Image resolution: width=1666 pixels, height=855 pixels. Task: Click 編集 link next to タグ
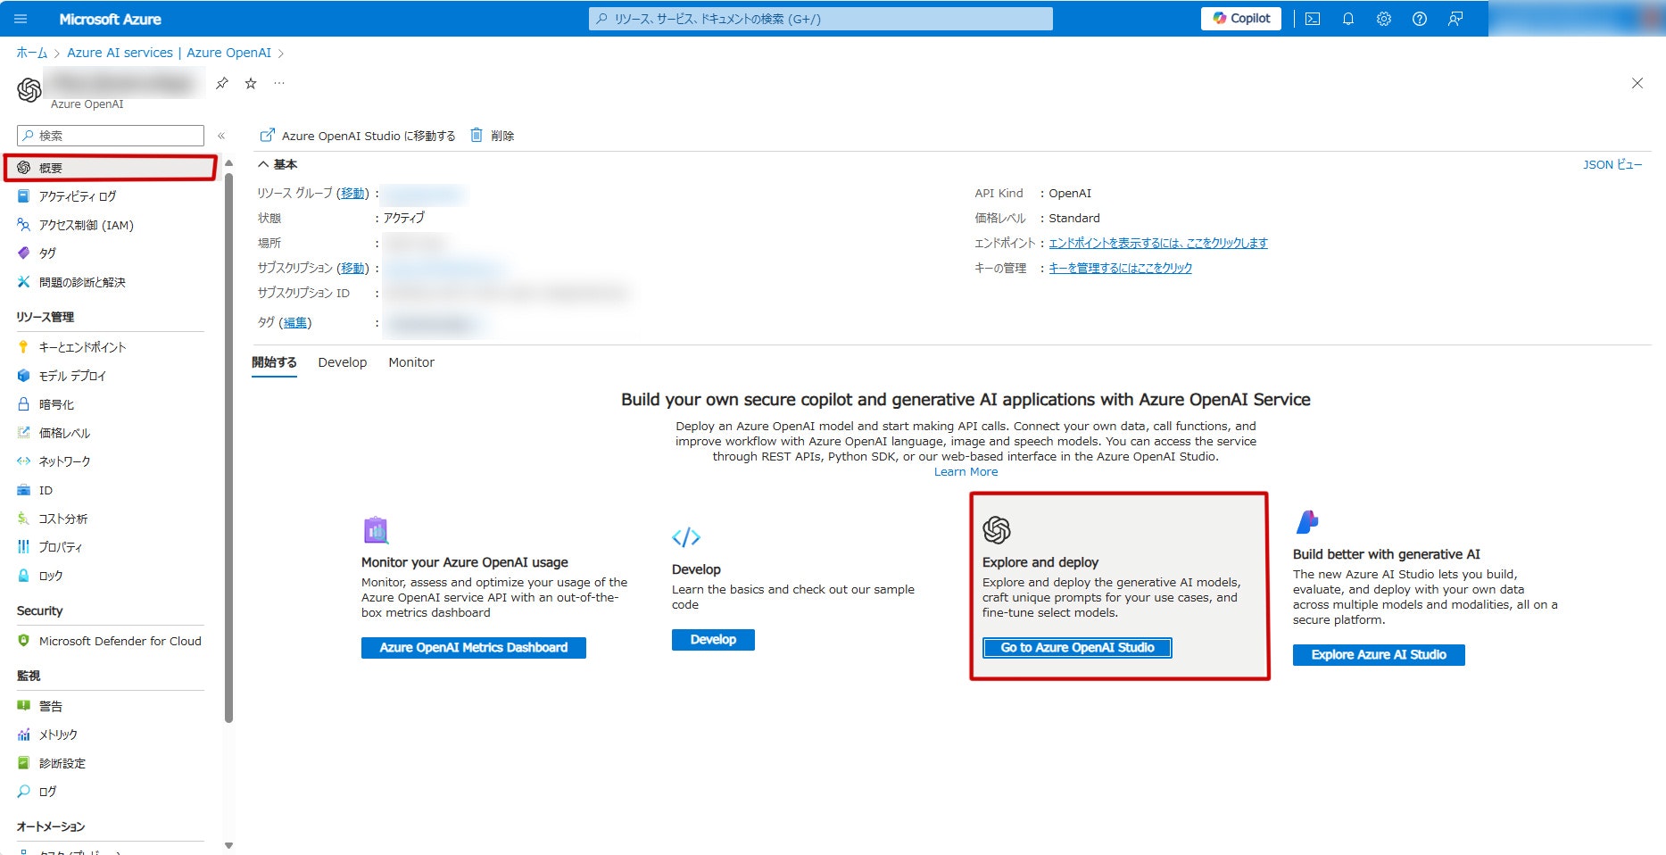pyautogui.click(x=295, y=323)
